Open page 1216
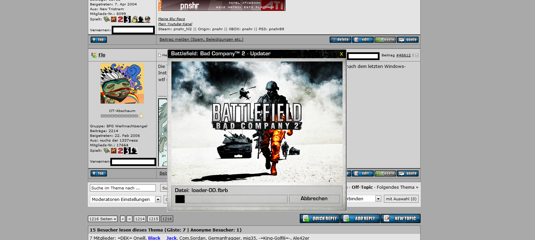 [167, 219]
